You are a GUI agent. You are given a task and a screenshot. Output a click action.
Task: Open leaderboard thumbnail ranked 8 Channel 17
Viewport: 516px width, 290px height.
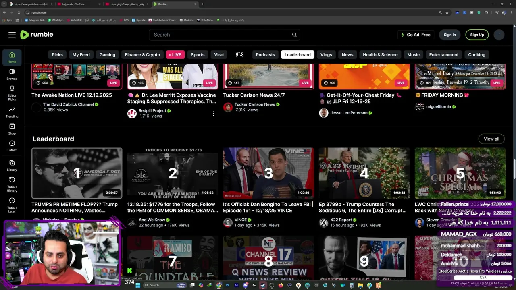point(268,258)
